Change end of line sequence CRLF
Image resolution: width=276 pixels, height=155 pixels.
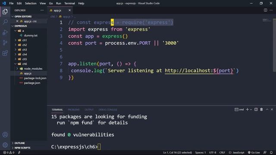[x=222, y=152]
